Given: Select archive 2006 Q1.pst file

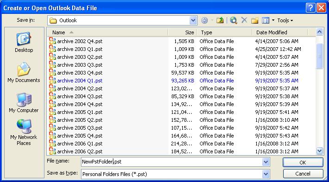Looking at the screenshot, I should pos(80,144).
